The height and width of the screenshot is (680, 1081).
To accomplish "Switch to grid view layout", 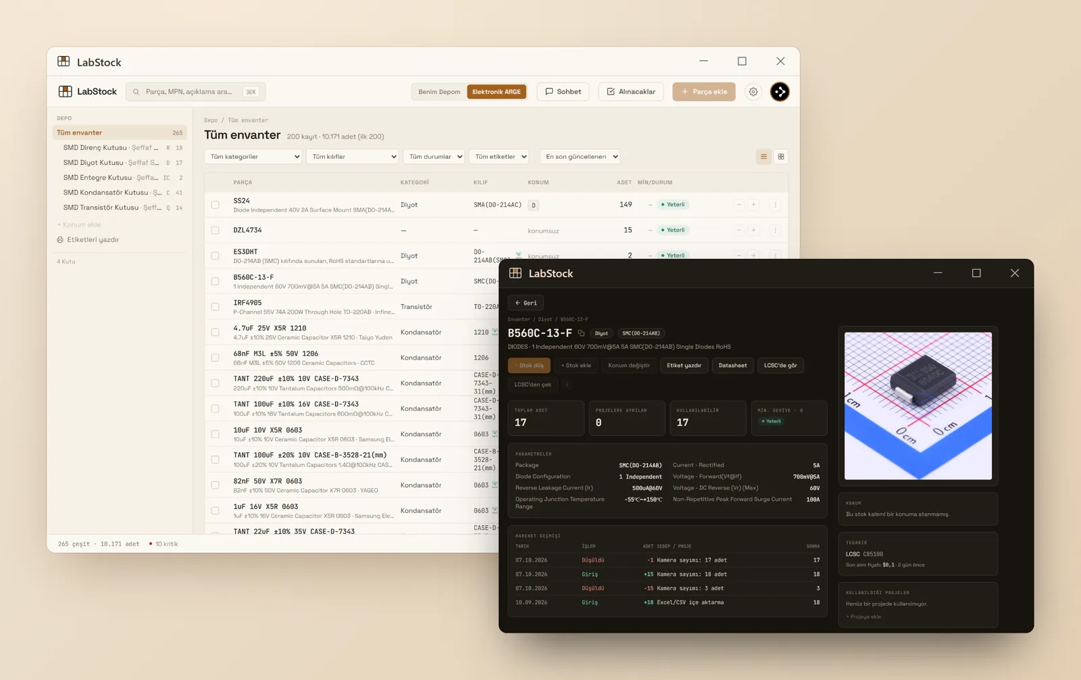I will pos(781,157).
